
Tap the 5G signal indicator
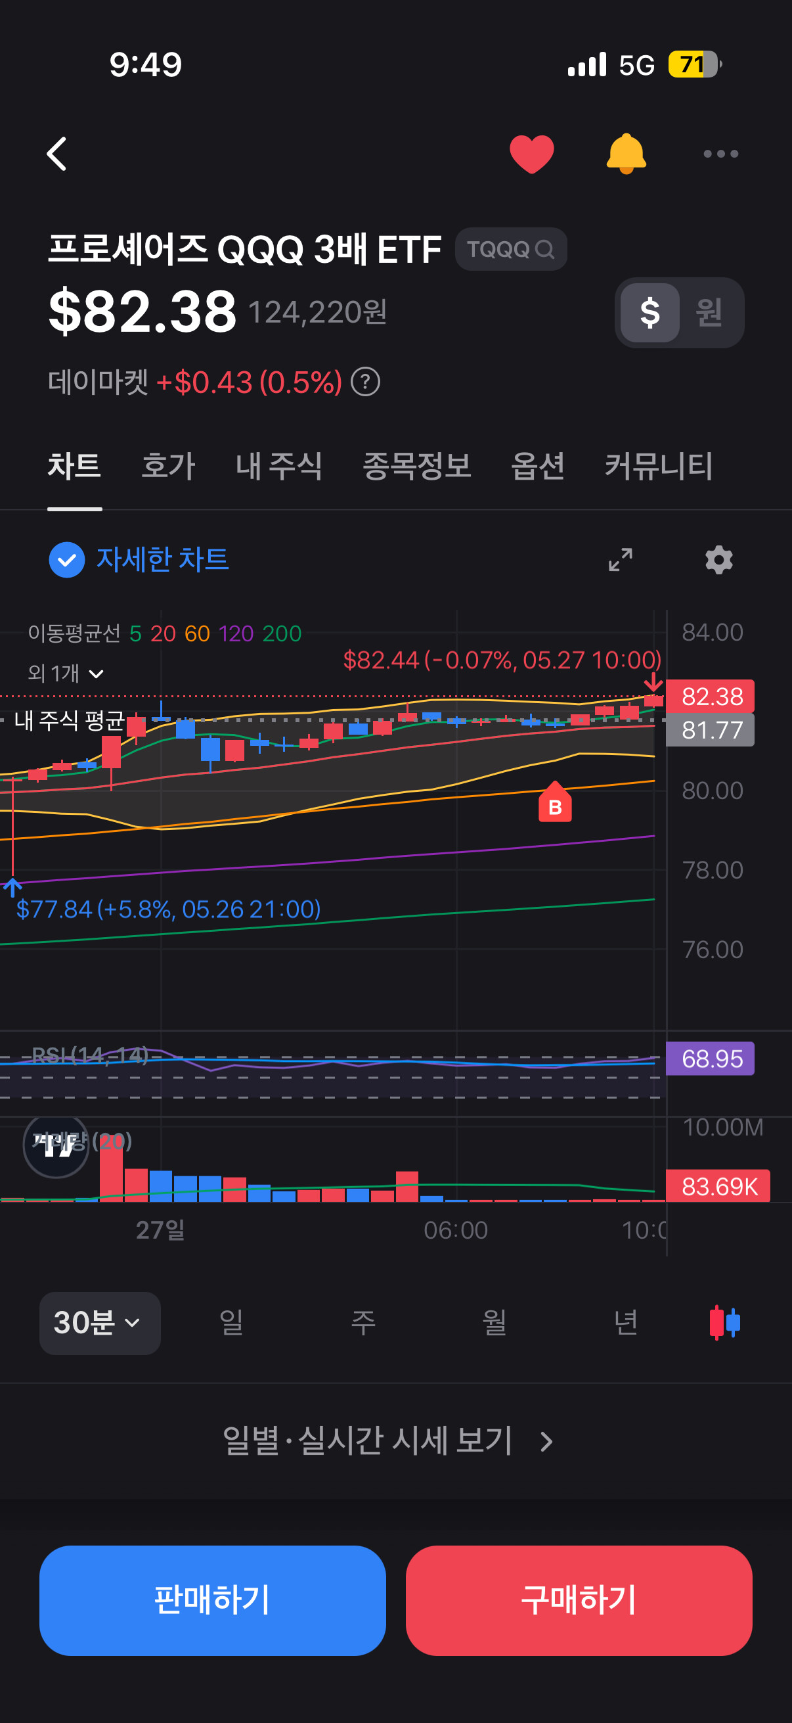[x=636, y=65]
